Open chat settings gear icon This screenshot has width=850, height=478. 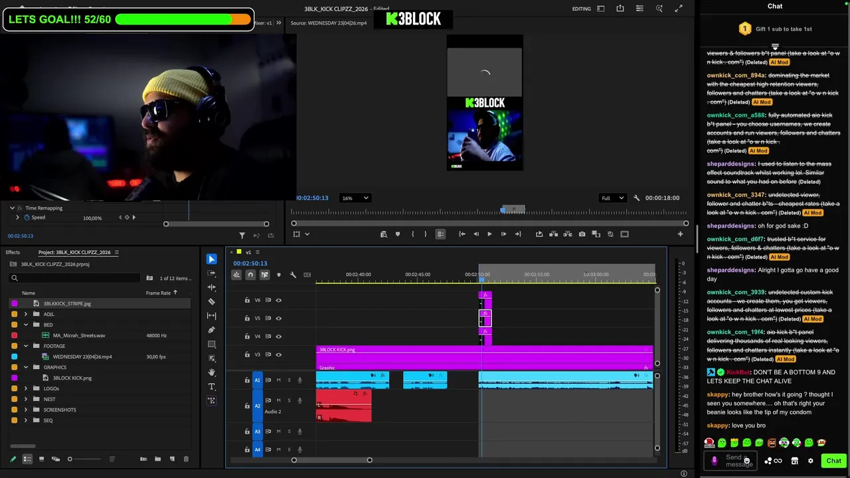(810, 461)
